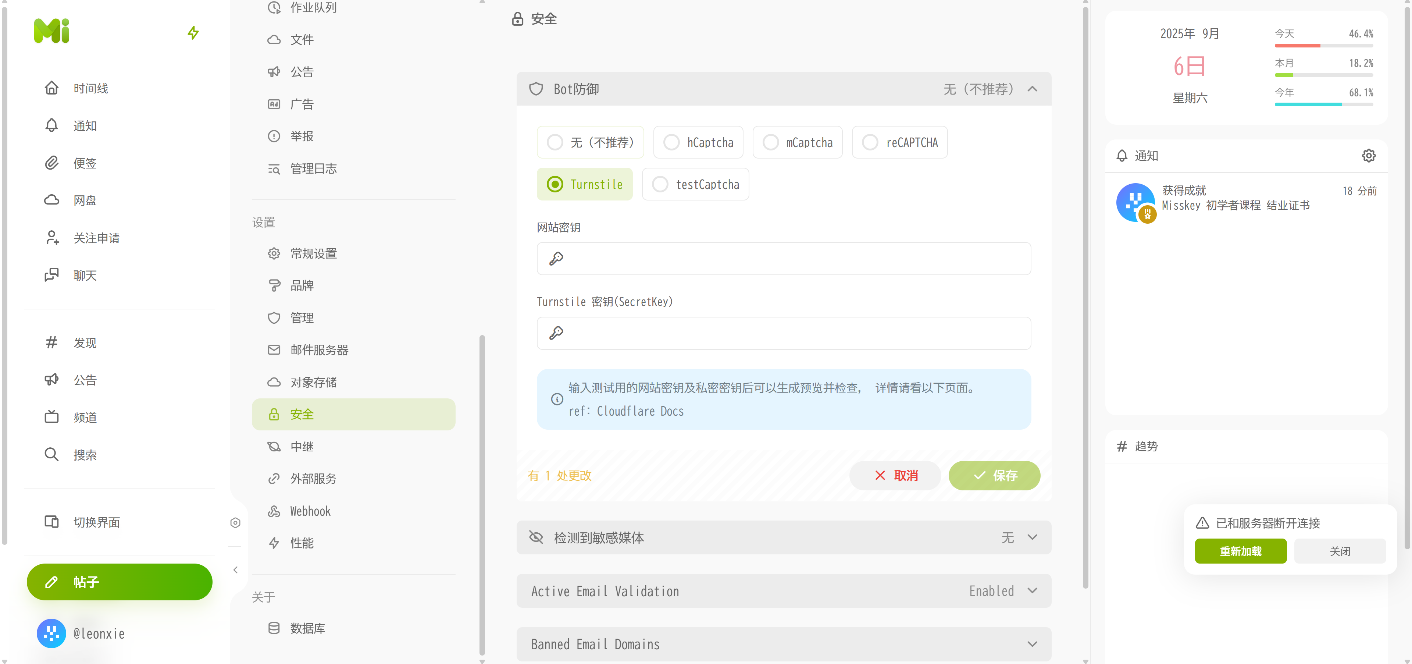
Task: Open notification widget settings gear icon
Action: tap(1368, 156)
